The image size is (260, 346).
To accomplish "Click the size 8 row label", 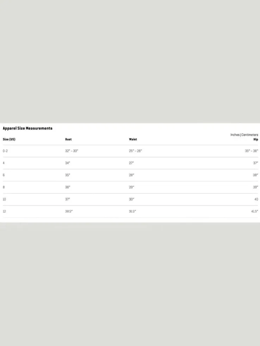I will 4,187.
